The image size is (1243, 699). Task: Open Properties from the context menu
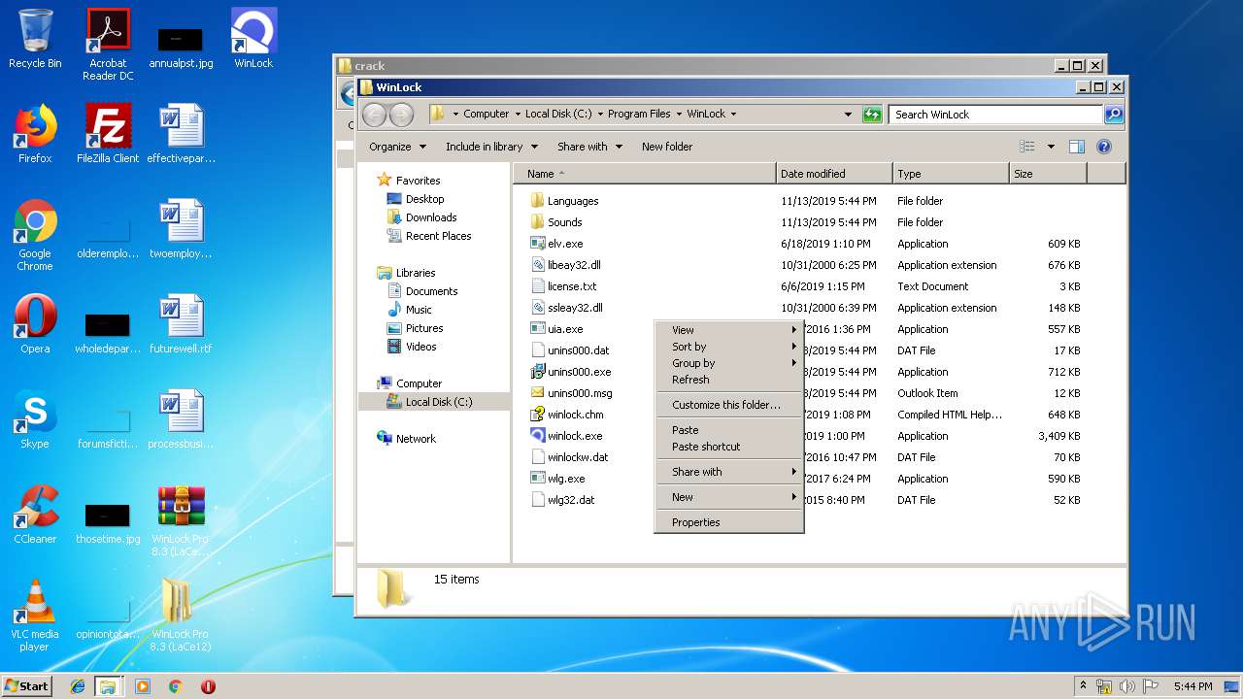coord(729,522)
